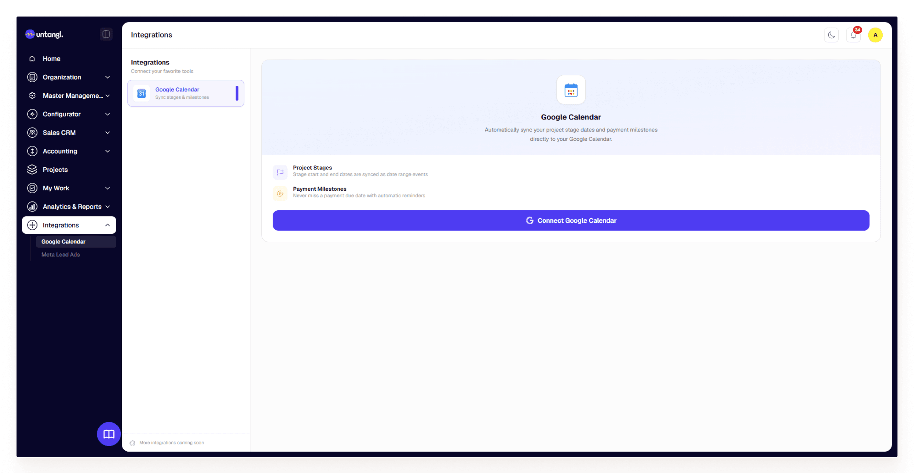The width and height of the screenshot is (914, 473).
Task: Open notifications bell with 34 badge
Action: coord(853,35)
